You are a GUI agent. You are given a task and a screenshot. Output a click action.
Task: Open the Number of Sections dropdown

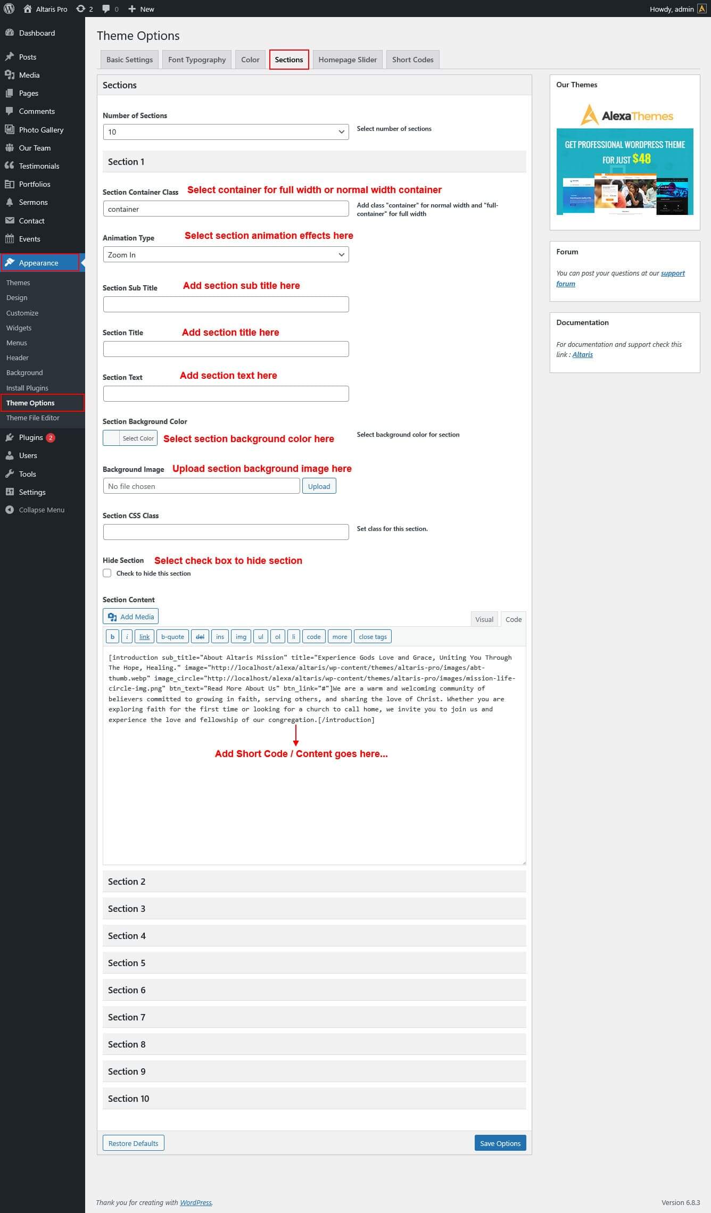(x=226, y=132)
